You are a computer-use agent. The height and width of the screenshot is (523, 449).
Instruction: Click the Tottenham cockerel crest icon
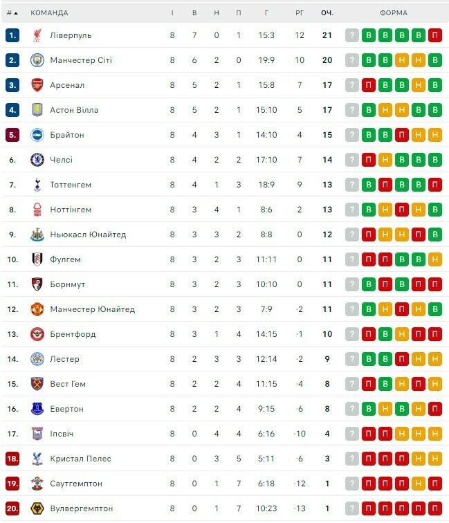coord(37,185)
